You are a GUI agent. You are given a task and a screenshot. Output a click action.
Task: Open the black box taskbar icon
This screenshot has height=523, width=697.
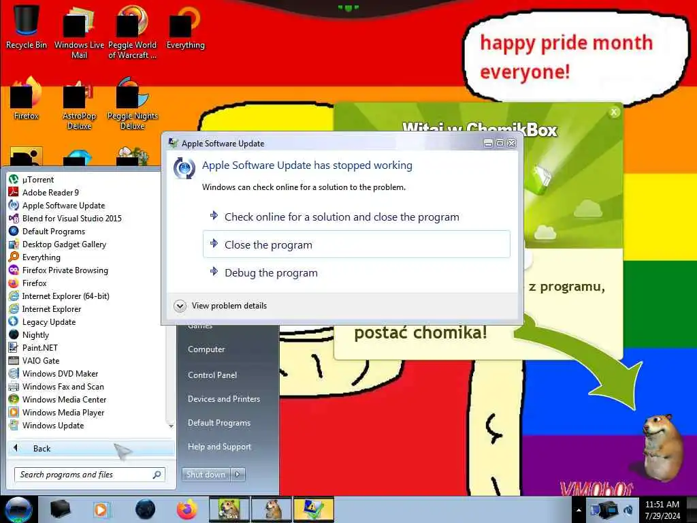pyautogui.click(x=61, y=509)
